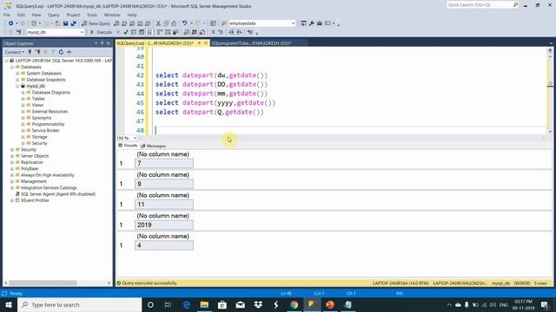Open the mysql_db available databases dropdown

pos(82,32)
